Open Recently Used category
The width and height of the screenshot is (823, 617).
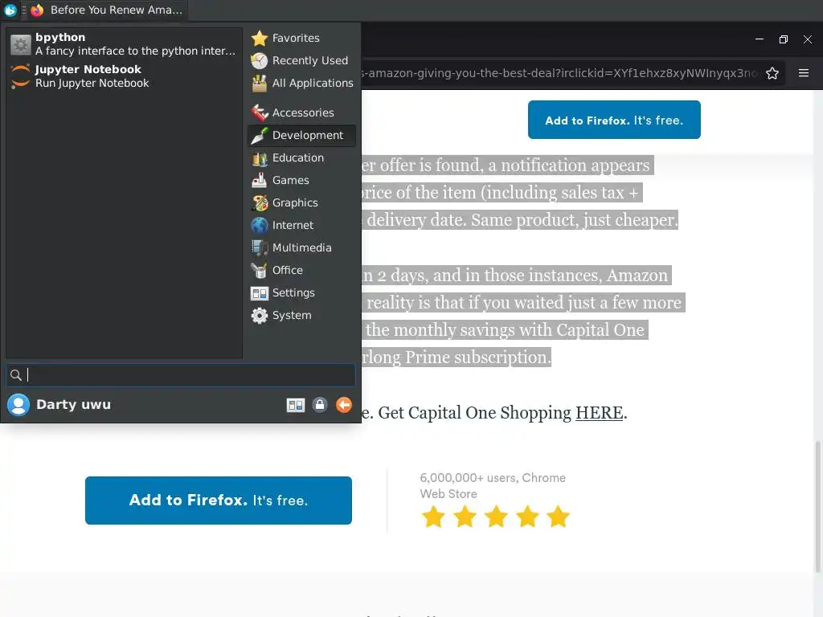(x=302, y=60)
